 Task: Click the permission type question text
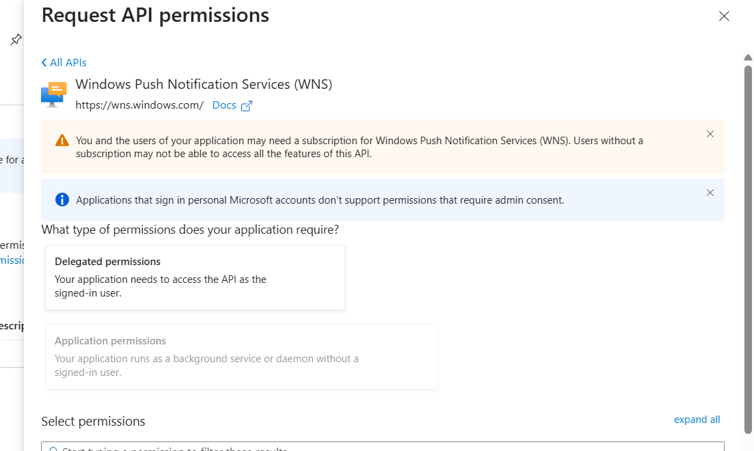[x=190, y=230]
